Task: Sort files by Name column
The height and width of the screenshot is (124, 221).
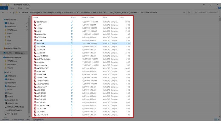Action: click(x=36, y=17)
